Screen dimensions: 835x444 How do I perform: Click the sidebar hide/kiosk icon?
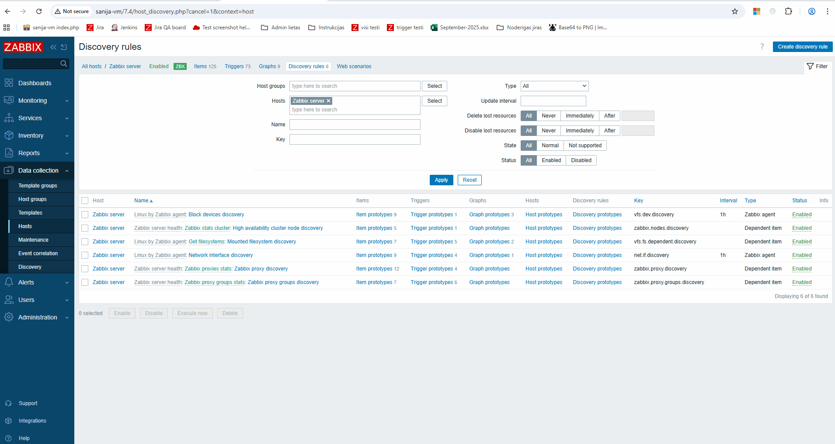(64, 47)
